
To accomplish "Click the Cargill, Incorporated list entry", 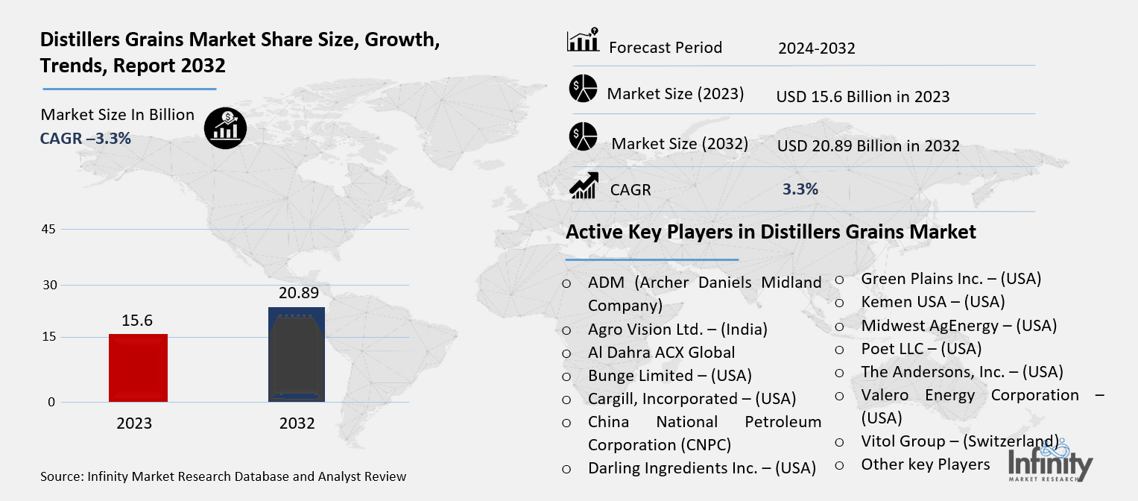I will 692,399.
